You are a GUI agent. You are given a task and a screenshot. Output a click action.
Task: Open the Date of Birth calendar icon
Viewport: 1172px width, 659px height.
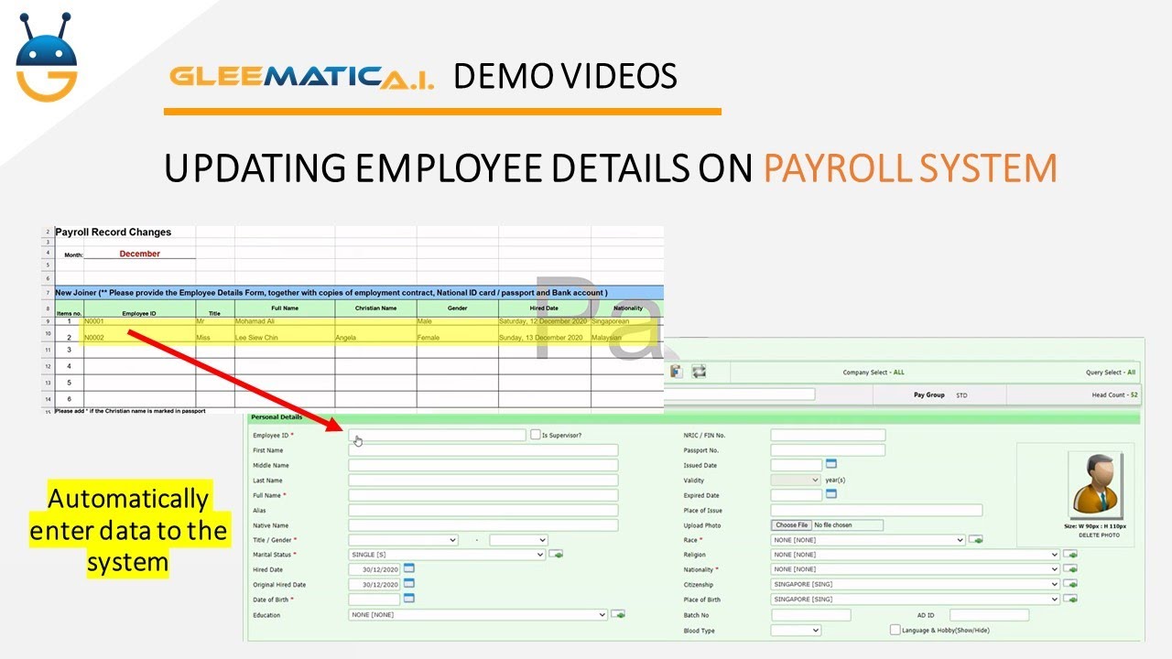click(409, 598)
